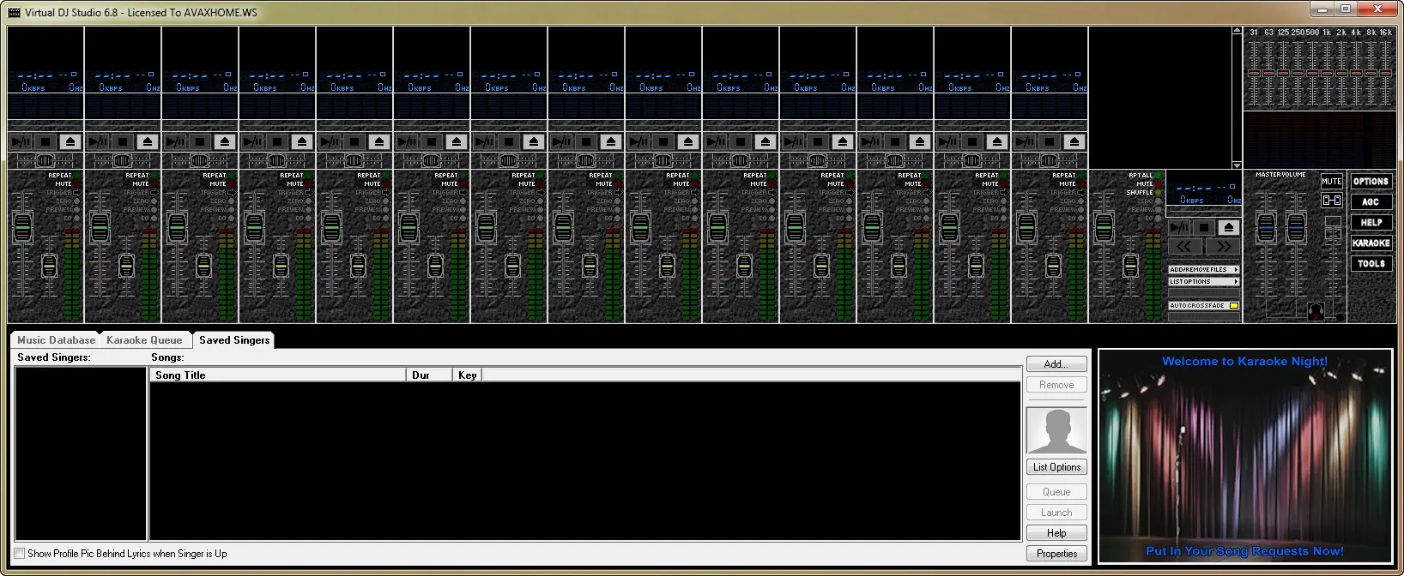This screenshot has height=576, width=1404.
Task: Open the KARAOKE menu
Action: coord(1371,243)
